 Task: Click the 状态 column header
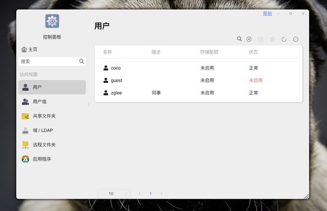coord(253,52)
